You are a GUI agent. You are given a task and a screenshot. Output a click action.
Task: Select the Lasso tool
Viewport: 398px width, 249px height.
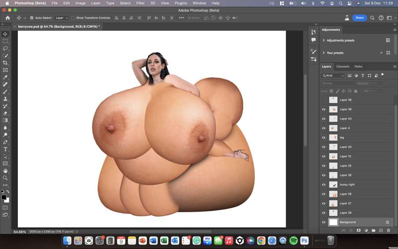click(x=5, y=48)
